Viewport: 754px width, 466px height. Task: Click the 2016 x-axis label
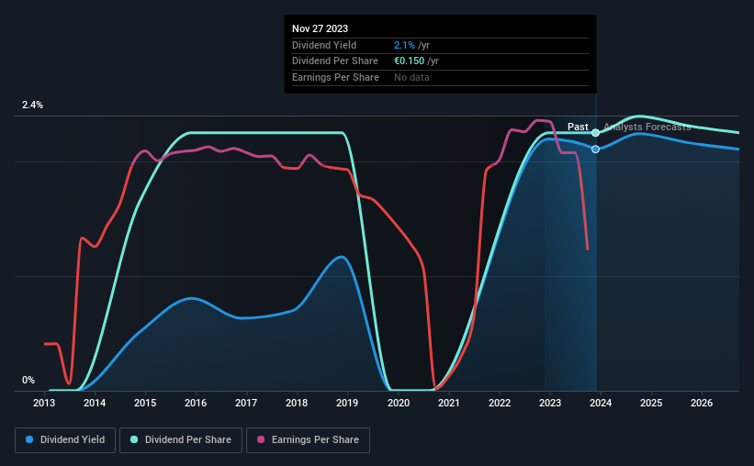coord(196,403)
